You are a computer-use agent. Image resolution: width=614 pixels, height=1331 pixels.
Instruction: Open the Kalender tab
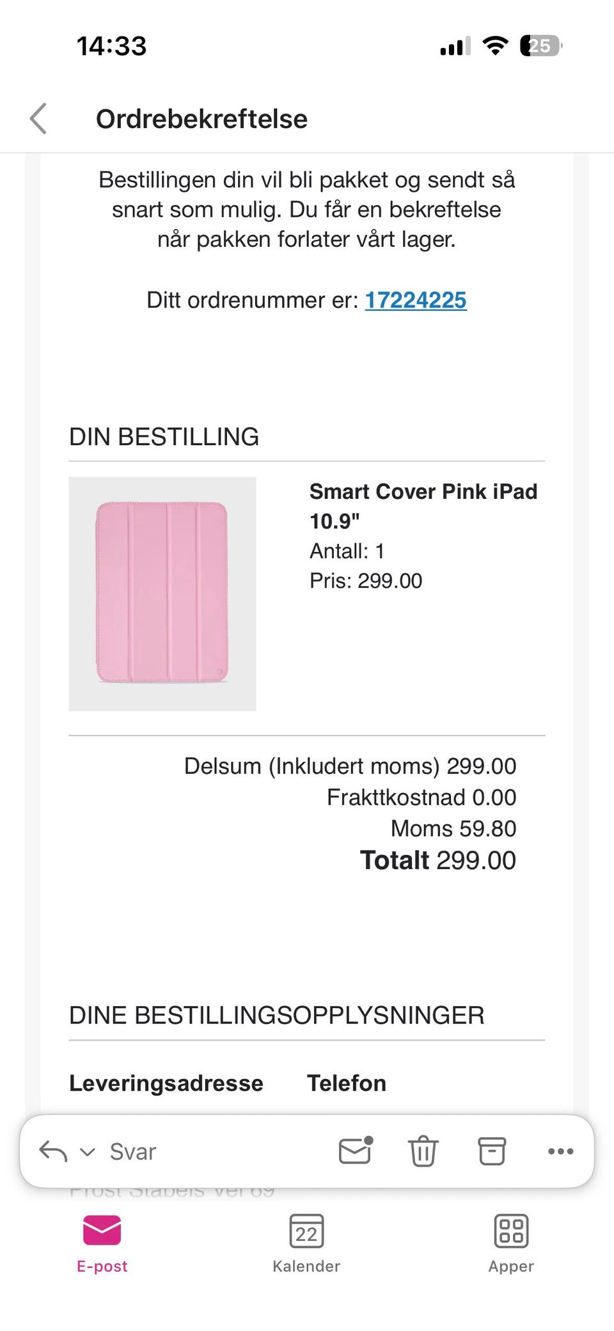306,1244
